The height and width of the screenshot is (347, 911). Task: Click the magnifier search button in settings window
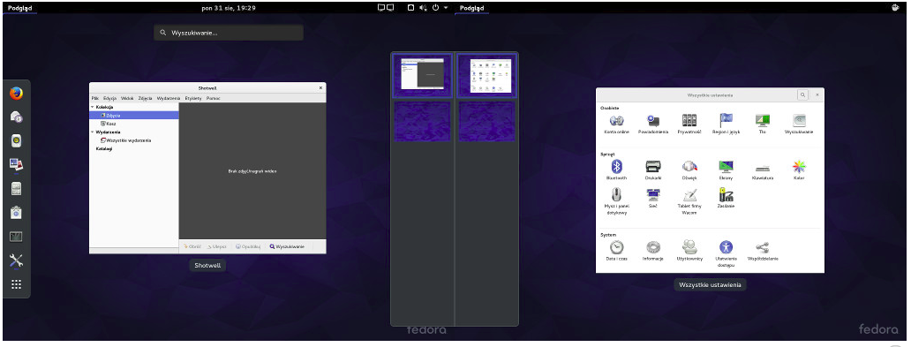(x=803, y=94)
